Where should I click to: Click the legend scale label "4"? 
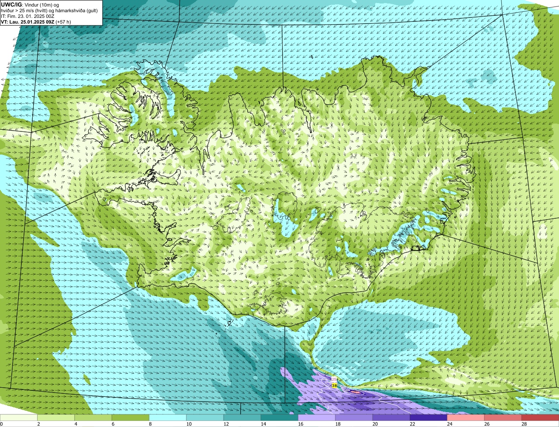76,424
